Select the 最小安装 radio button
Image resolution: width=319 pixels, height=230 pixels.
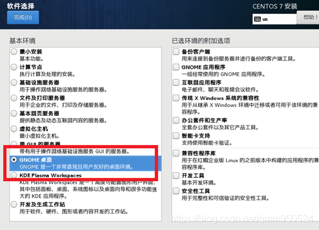coord(14,51)
